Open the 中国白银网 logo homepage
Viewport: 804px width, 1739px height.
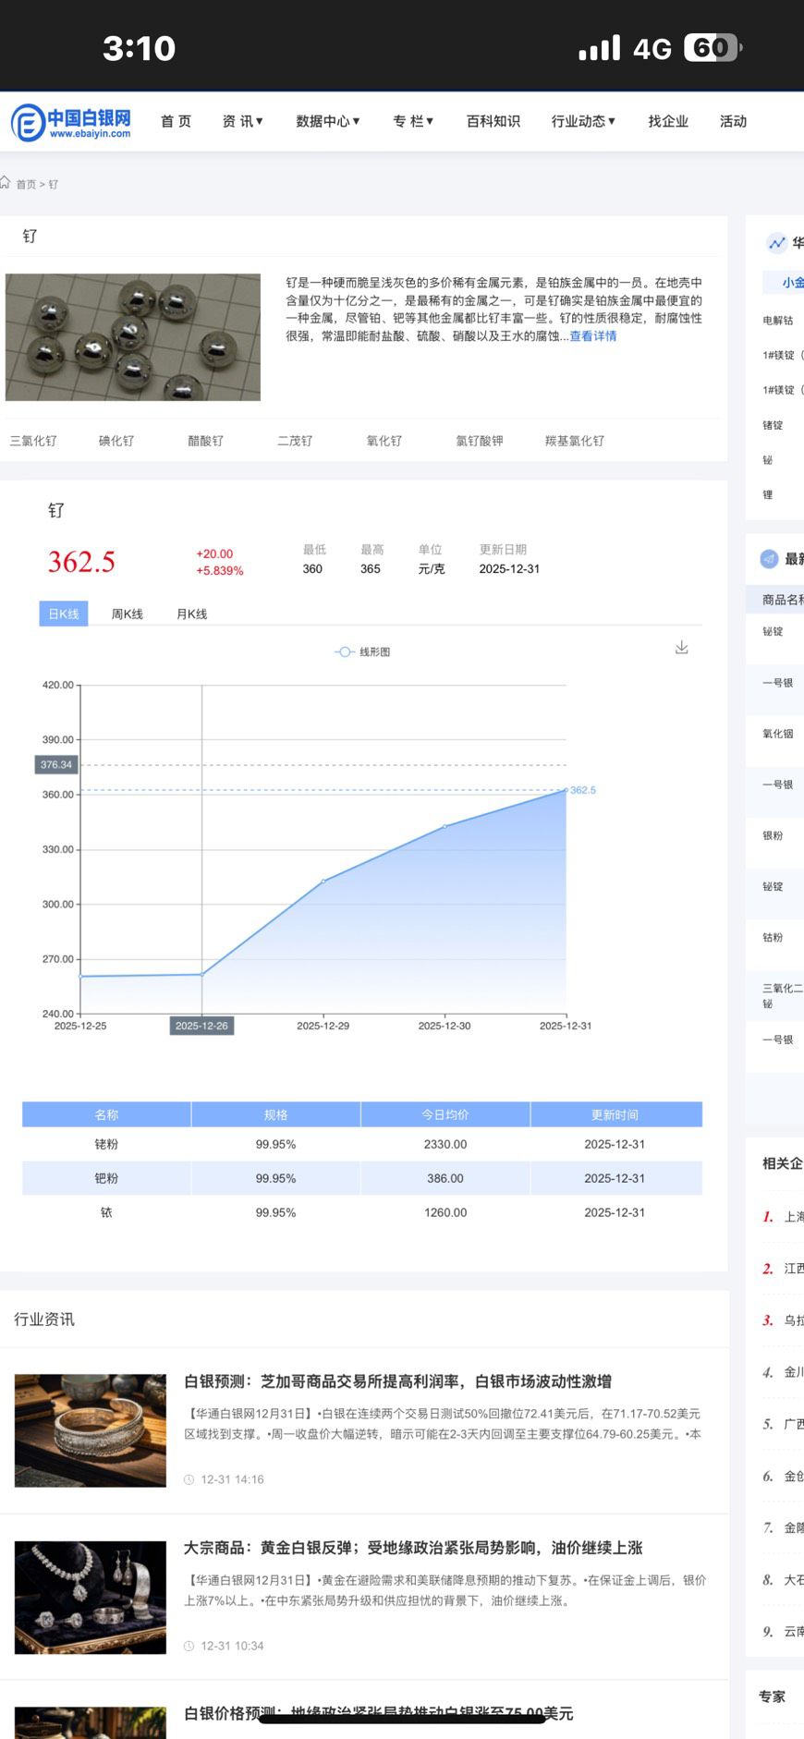[x=71, y=122]
